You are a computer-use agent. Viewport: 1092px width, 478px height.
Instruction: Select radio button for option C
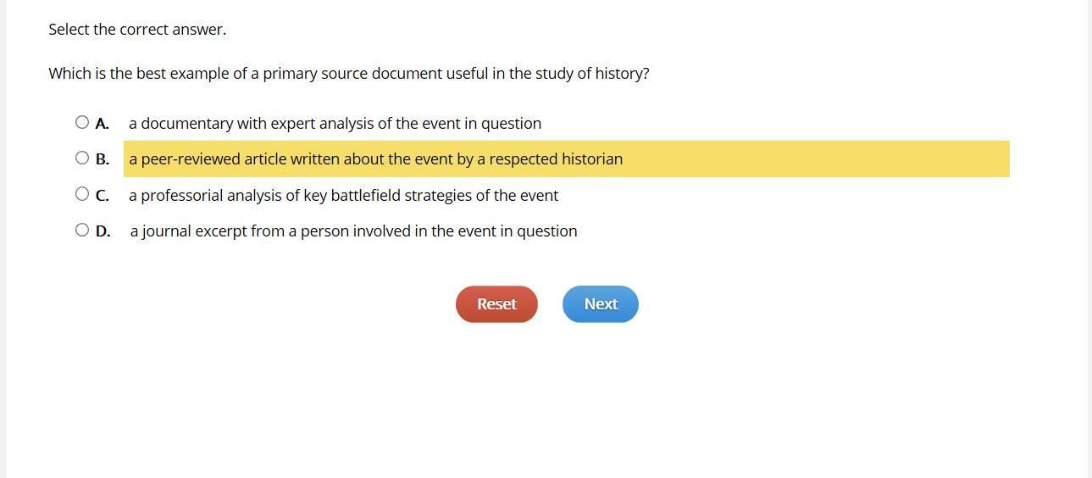click(82, 194)
